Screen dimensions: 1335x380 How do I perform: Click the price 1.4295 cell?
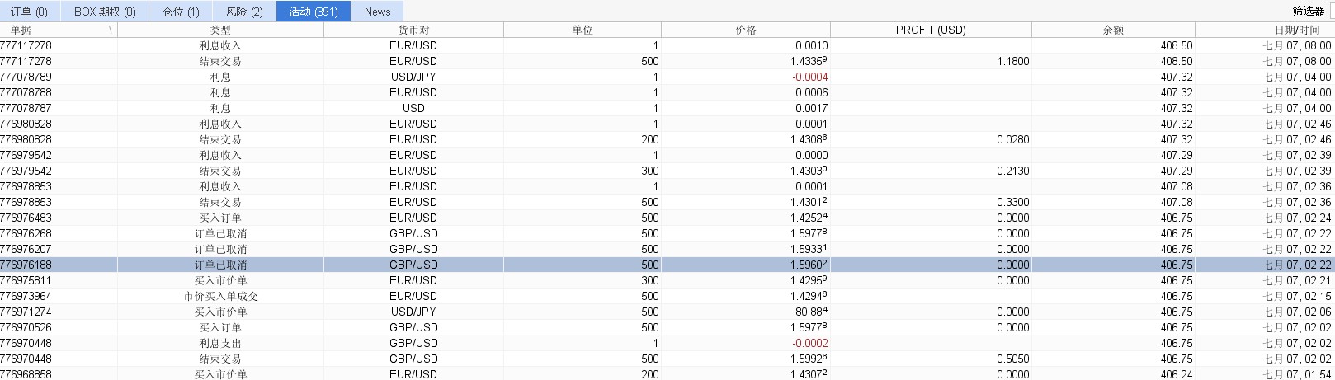pyautogui.click(x=811, y=280)
